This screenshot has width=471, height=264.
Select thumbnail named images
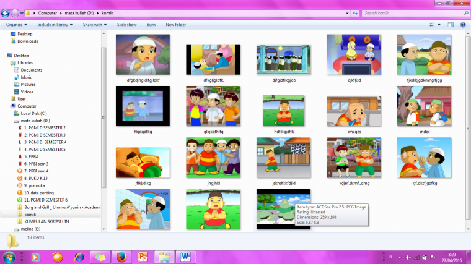(354, 111)
